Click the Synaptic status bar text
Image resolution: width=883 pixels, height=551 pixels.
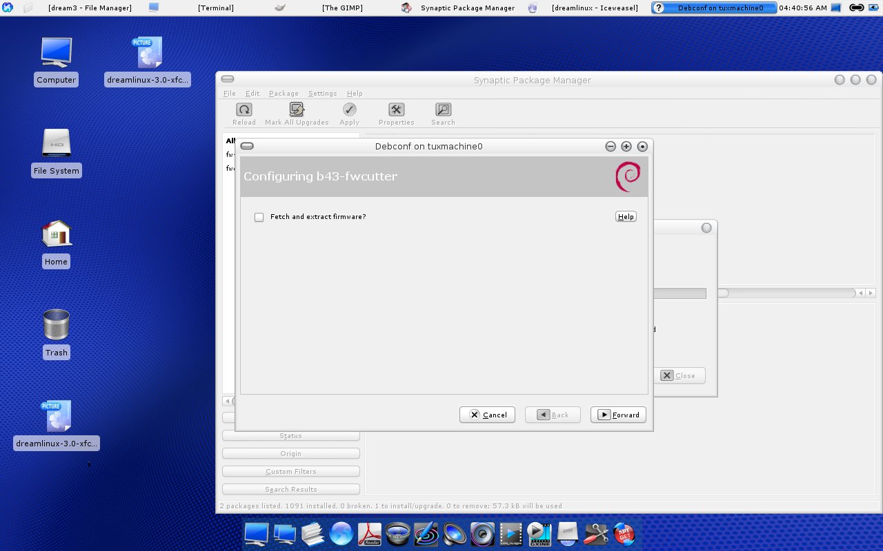click(x=390, y=506)
